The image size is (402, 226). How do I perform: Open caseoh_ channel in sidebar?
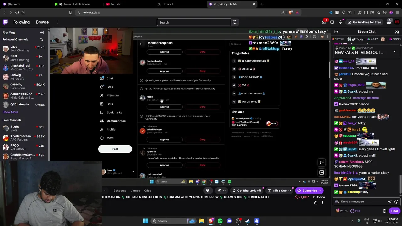25,86
